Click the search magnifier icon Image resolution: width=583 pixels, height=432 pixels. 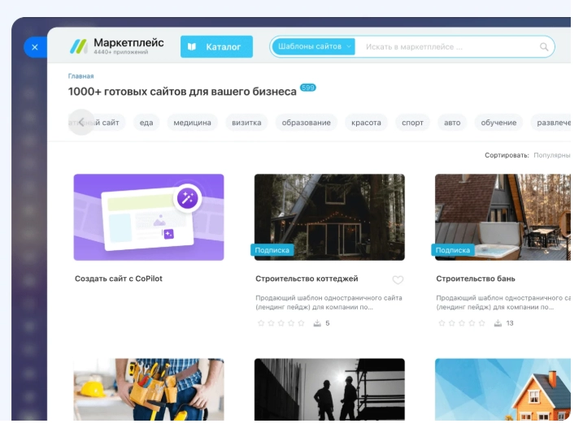click(x=544, y=47)
